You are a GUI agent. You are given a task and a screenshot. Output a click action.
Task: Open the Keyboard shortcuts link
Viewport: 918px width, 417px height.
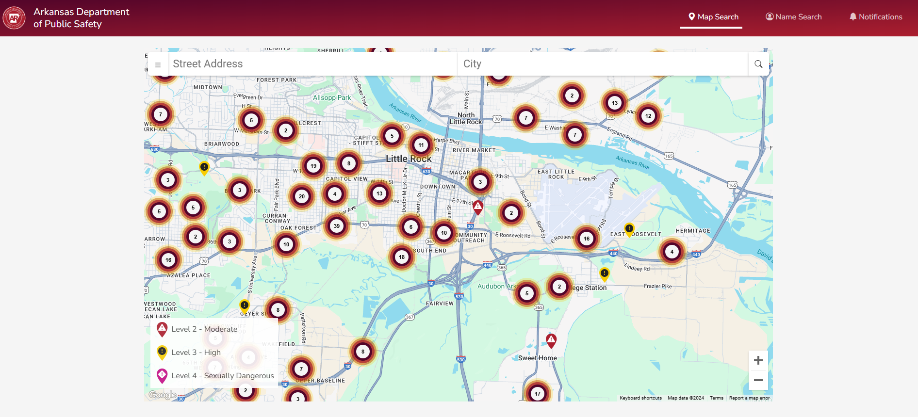point(640,398)
